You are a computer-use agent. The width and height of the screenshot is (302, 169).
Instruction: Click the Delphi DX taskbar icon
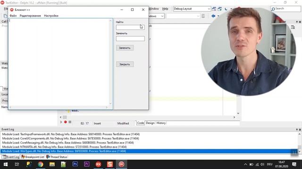[121, 164]
